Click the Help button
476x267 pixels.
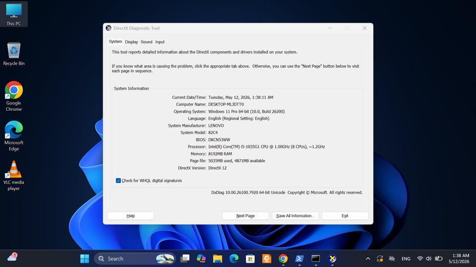[x=130, y=216]
